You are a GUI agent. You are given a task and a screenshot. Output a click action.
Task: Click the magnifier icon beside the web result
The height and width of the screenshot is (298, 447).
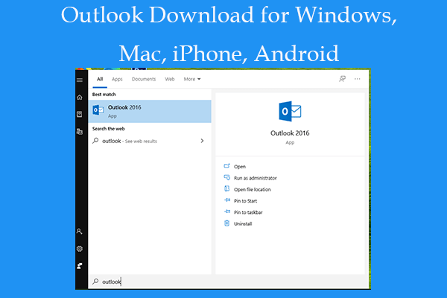point(95,141)
